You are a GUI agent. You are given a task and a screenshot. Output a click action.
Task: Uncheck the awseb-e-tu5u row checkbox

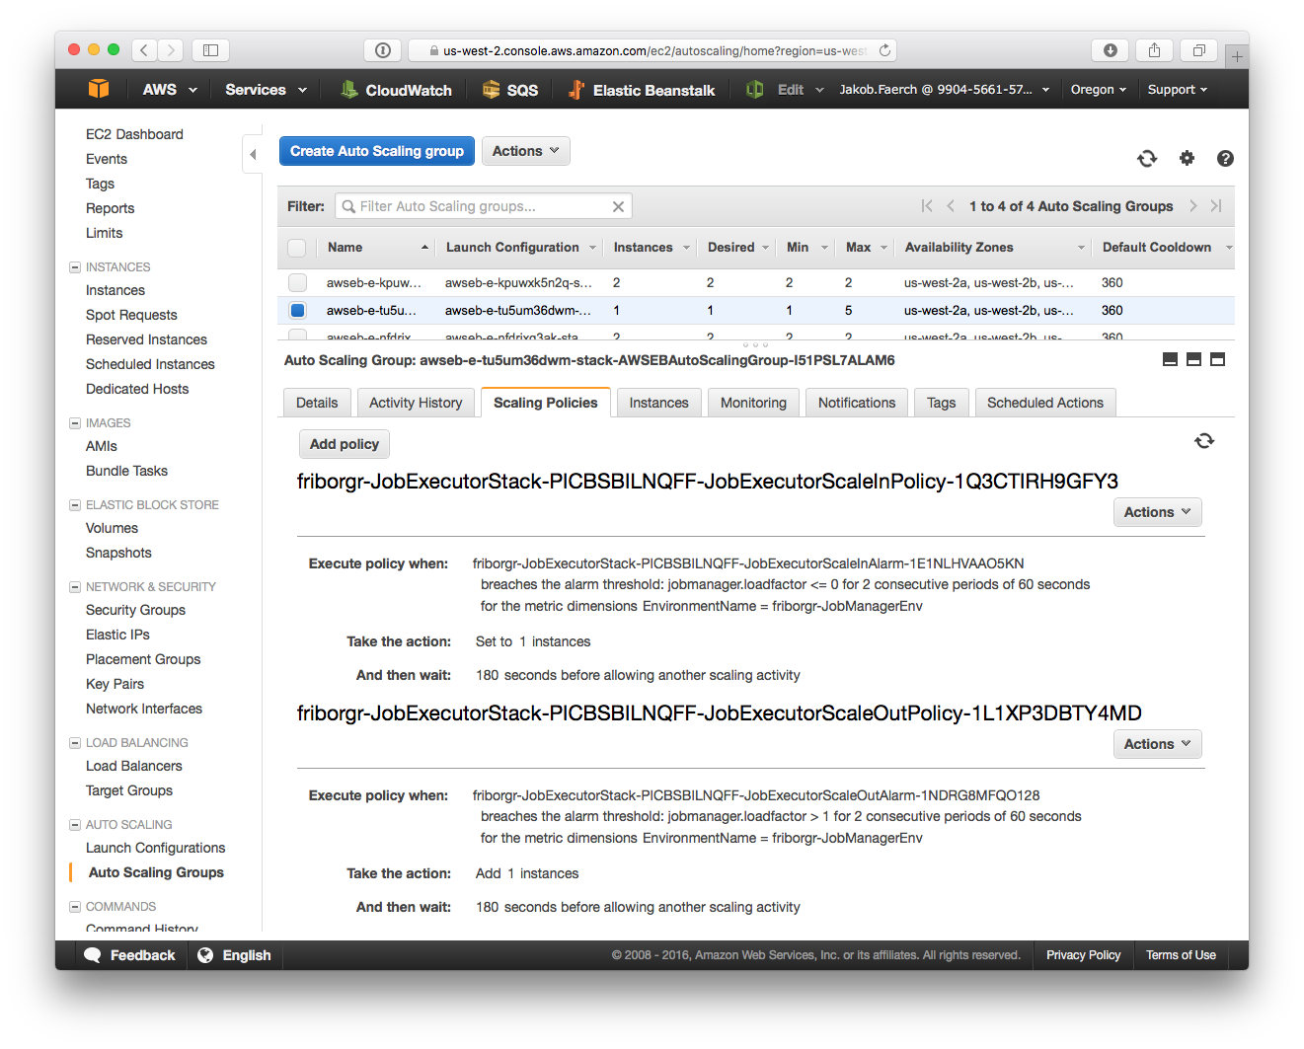point(297,310)
